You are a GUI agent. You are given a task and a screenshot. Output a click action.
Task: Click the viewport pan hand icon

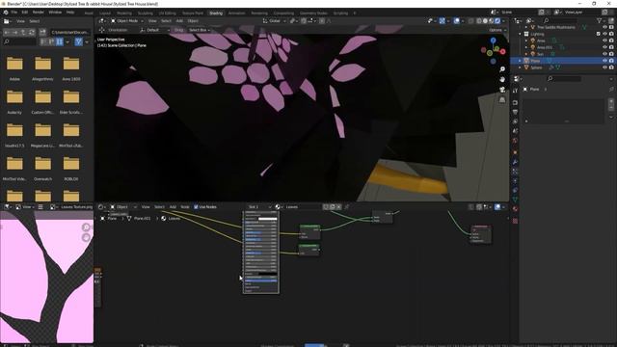502,79
